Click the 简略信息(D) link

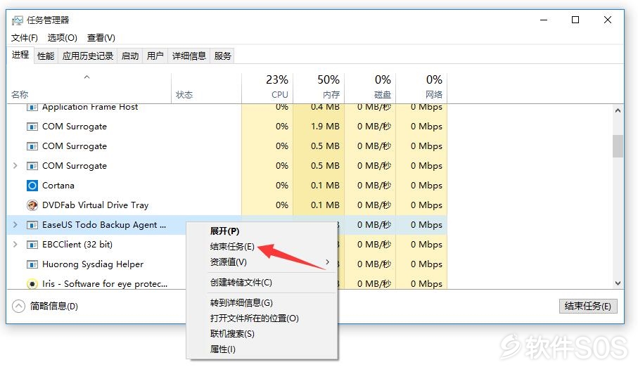pyautogui.click(x=53, y=306)
